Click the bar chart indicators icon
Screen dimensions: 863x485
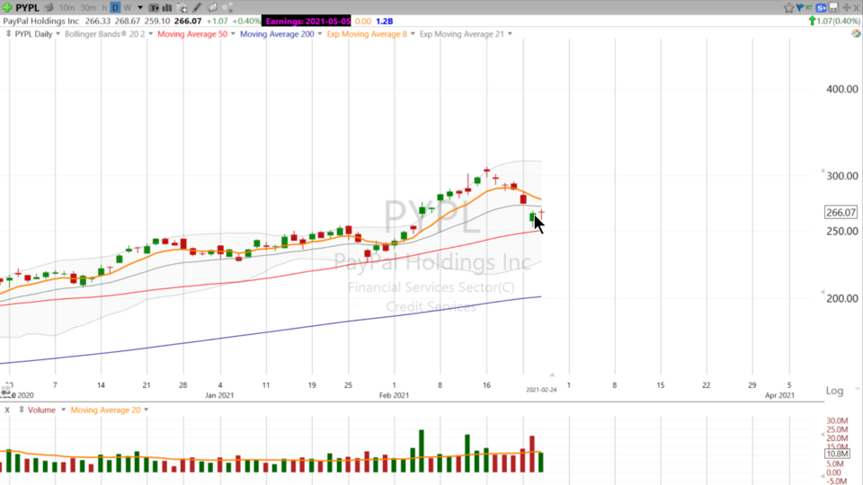pos(167,8)
